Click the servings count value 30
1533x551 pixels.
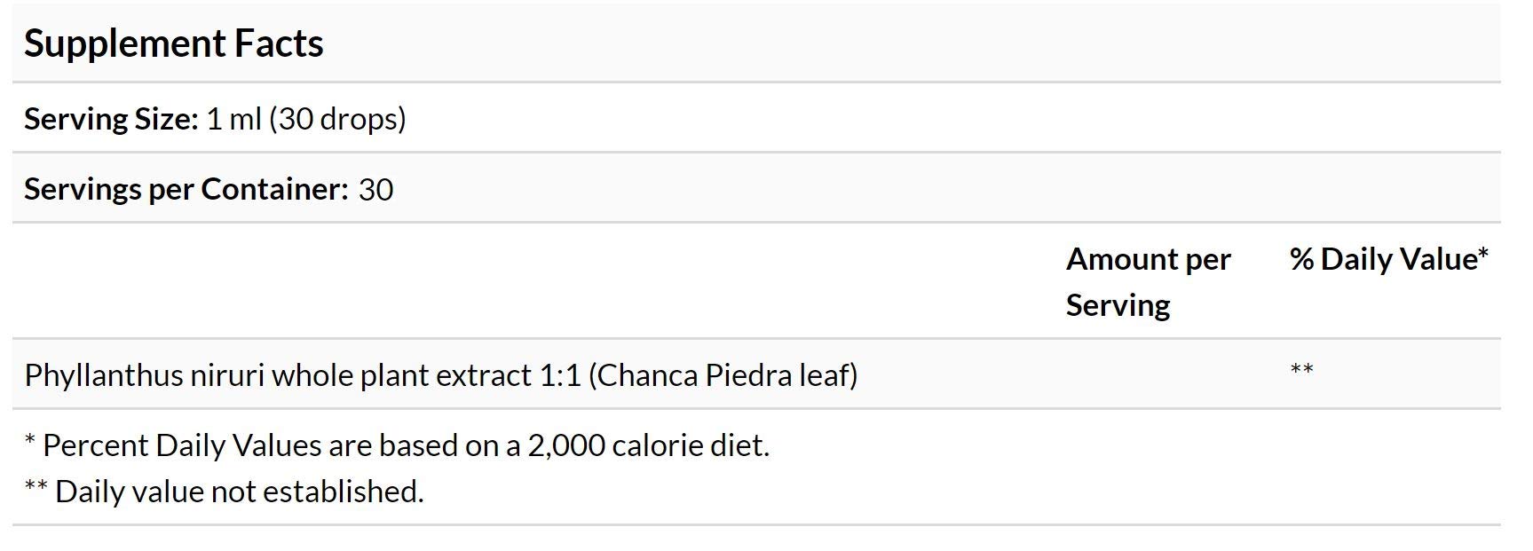click(x=375, y=190)
